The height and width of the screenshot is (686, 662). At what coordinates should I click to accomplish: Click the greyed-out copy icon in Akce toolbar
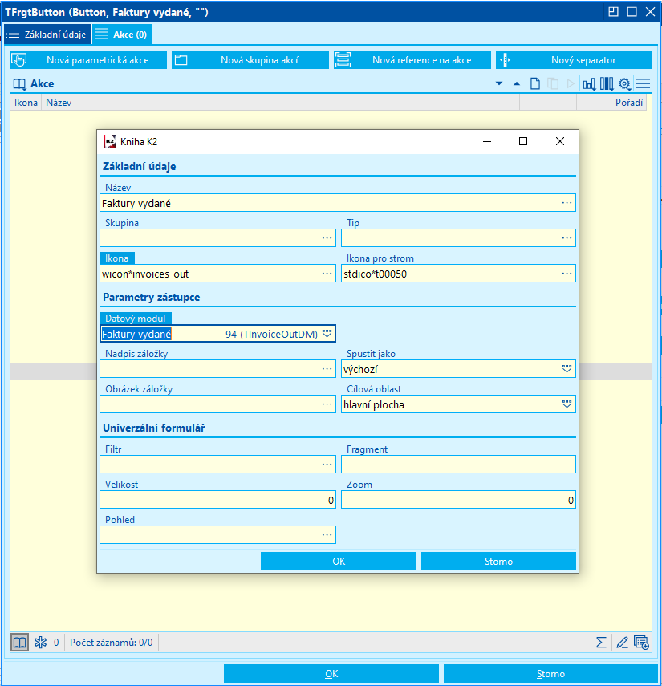tap(553, 83)
